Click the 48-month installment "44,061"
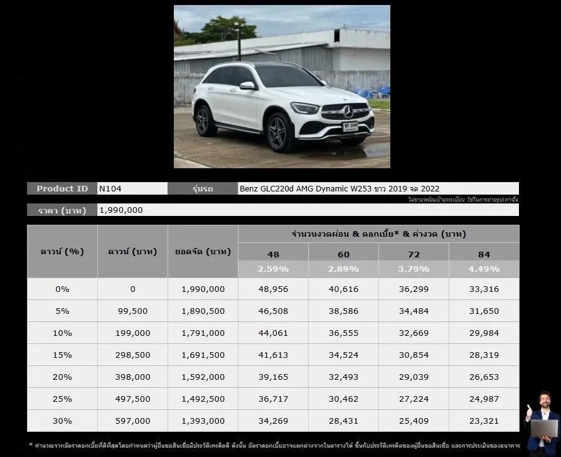The image size is (561, 457). pos(274,333)
